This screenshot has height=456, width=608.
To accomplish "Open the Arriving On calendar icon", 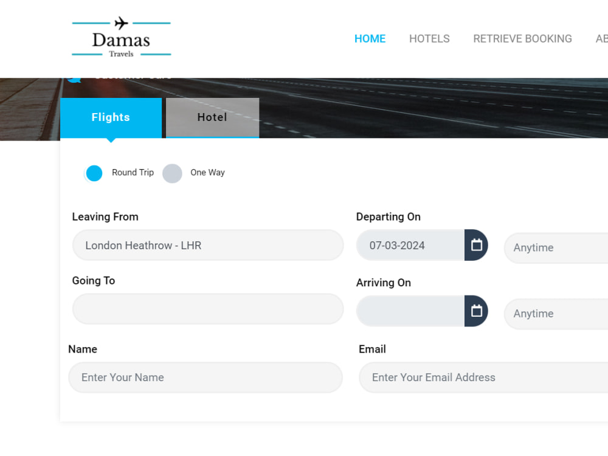I will point(476,311).
